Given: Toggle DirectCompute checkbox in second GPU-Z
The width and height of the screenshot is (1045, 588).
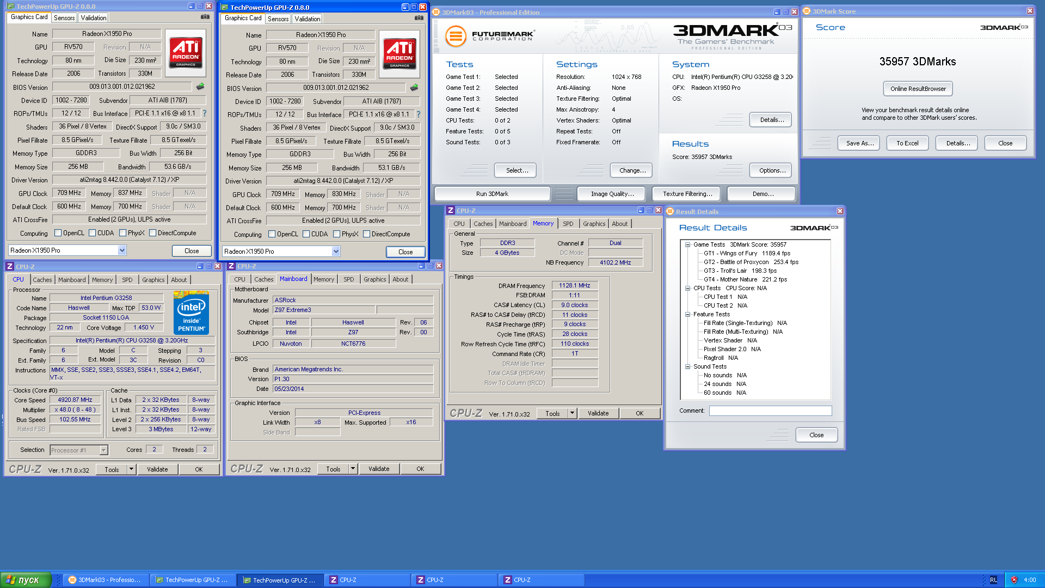Looking at the screenshot, I should click(367, 234).
